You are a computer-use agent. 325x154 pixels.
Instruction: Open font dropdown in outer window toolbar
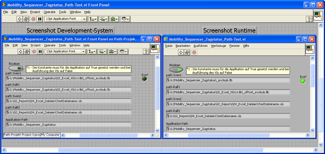[66, 19]
